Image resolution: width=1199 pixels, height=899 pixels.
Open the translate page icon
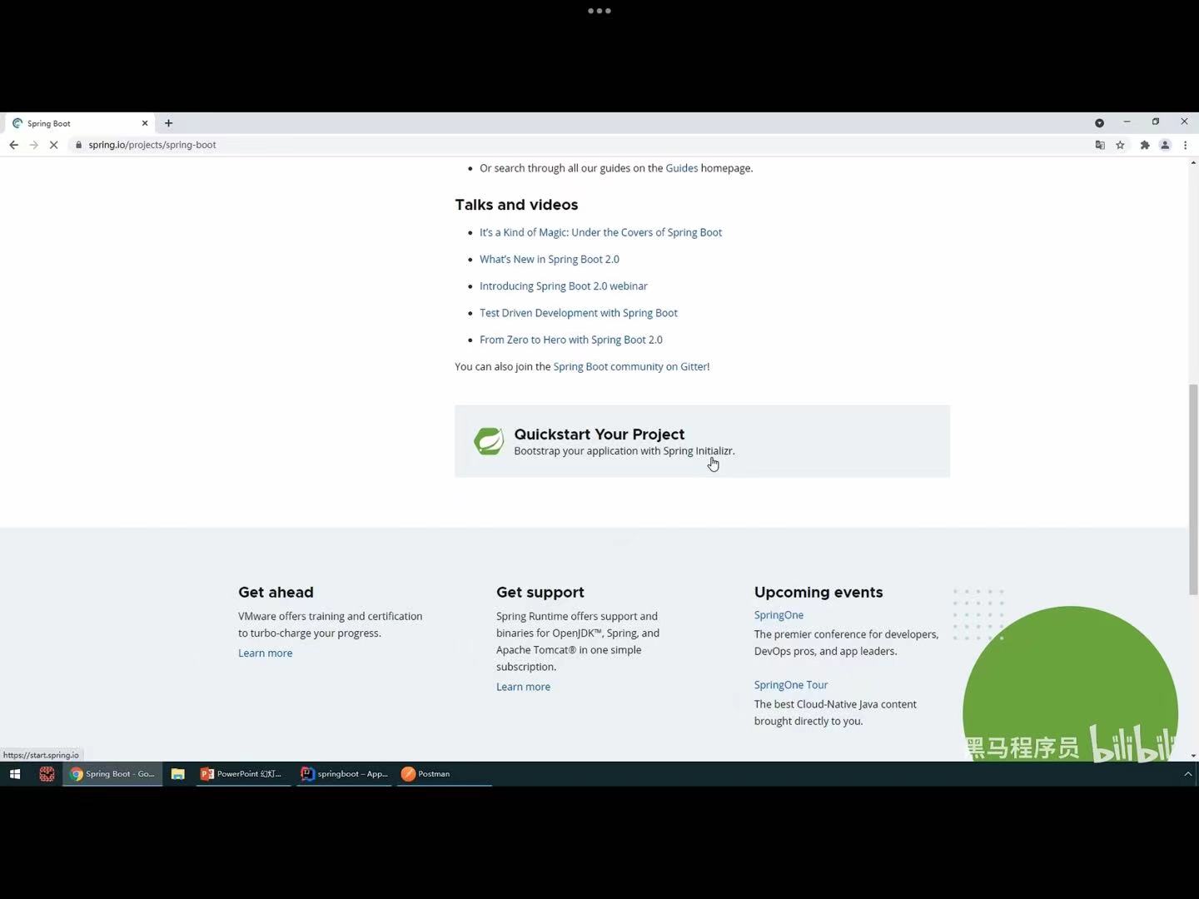[1100, 145]
